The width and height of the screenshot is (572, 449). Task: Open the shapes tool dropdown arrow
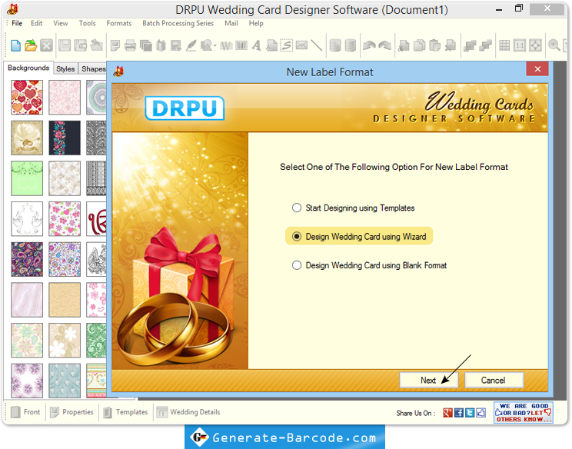pos(214,46)
